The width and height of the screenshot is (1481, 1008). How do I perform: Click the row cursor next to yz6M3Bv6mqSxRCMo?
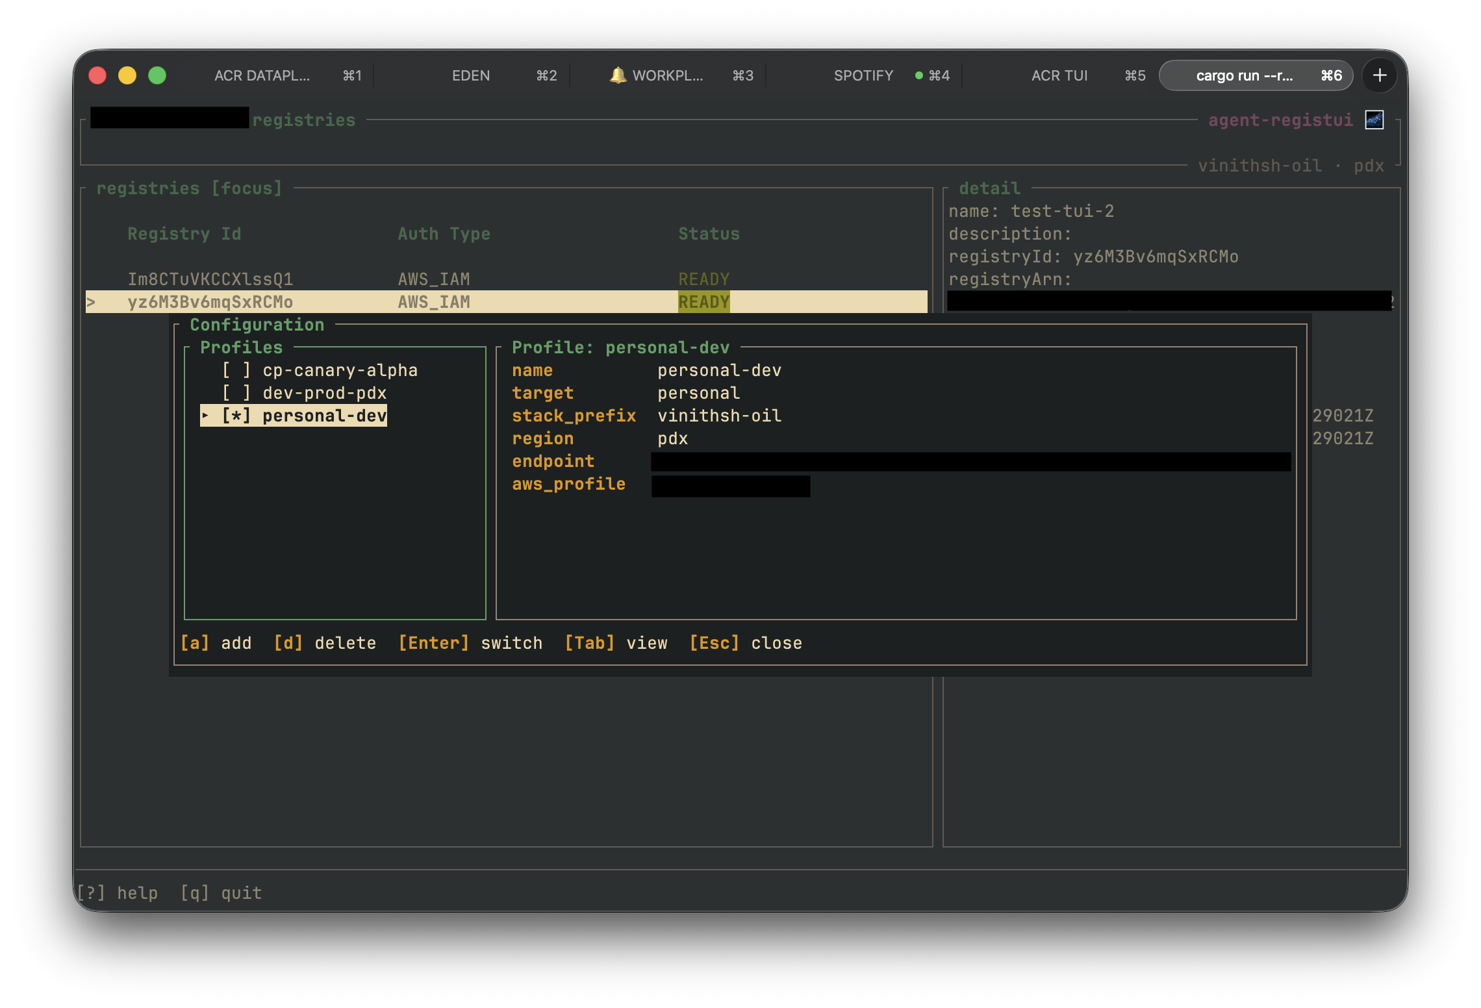click(92, 302)
